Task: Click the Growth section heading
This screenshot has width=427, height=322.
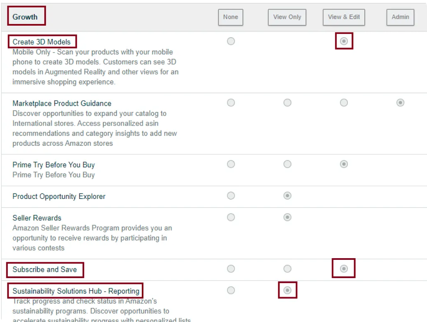Action: point(25,17)
